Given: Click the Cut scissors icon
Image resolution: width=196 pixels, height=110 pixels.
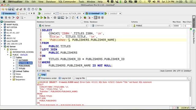Looking at the screenshot, I should pos(67,18).
